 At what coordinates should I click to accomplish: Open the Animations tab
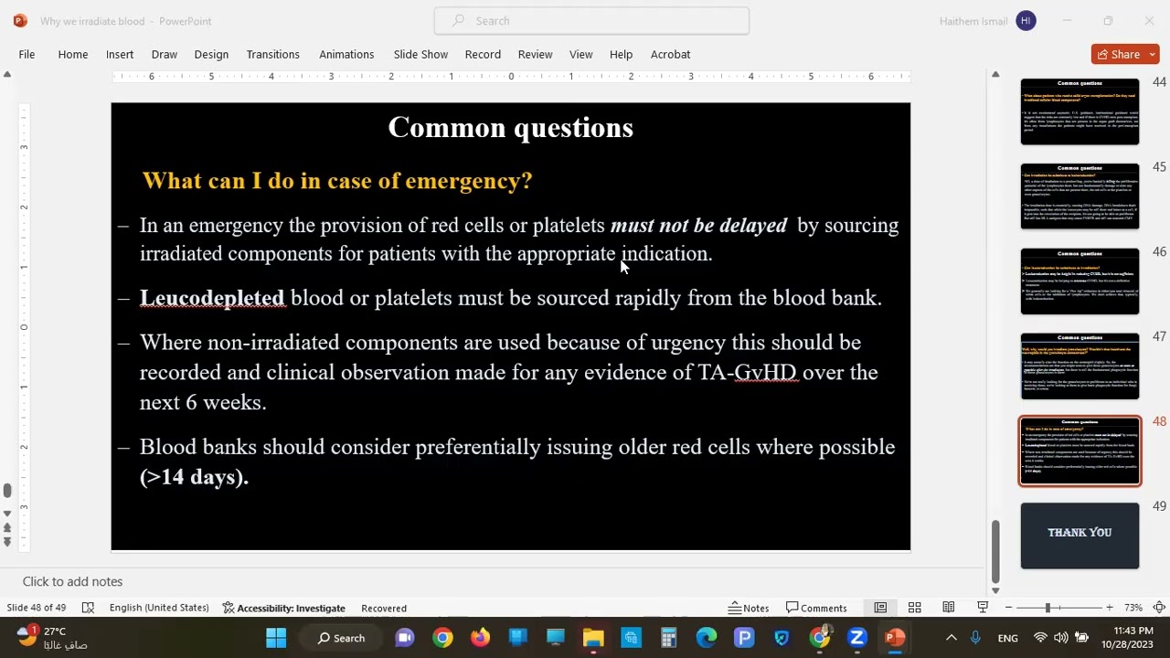pyautogui.click(x=346, y=54)
